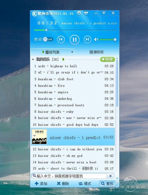Image resolution: width=148 pixels, height=195 pixels.
Task: Click the Kugou logo icon in title bar
Action: click(34, 14)
